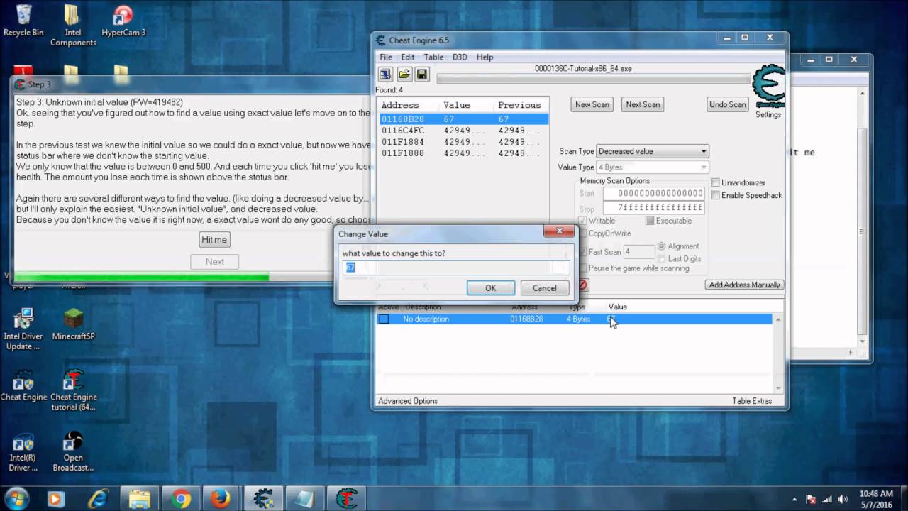Click the Stop address input field
This screenshot has width=908, height=511.
coord(654,208)
